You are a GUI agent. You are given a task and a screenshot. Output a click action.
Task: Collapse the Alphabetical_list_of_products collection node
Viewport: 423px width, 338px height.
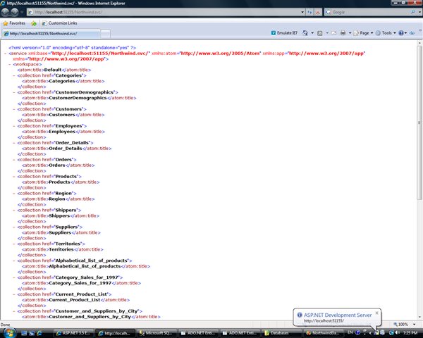tap(14, 261)
